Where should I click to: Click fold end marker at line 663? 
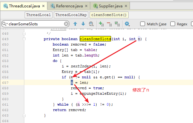[24, 116]
